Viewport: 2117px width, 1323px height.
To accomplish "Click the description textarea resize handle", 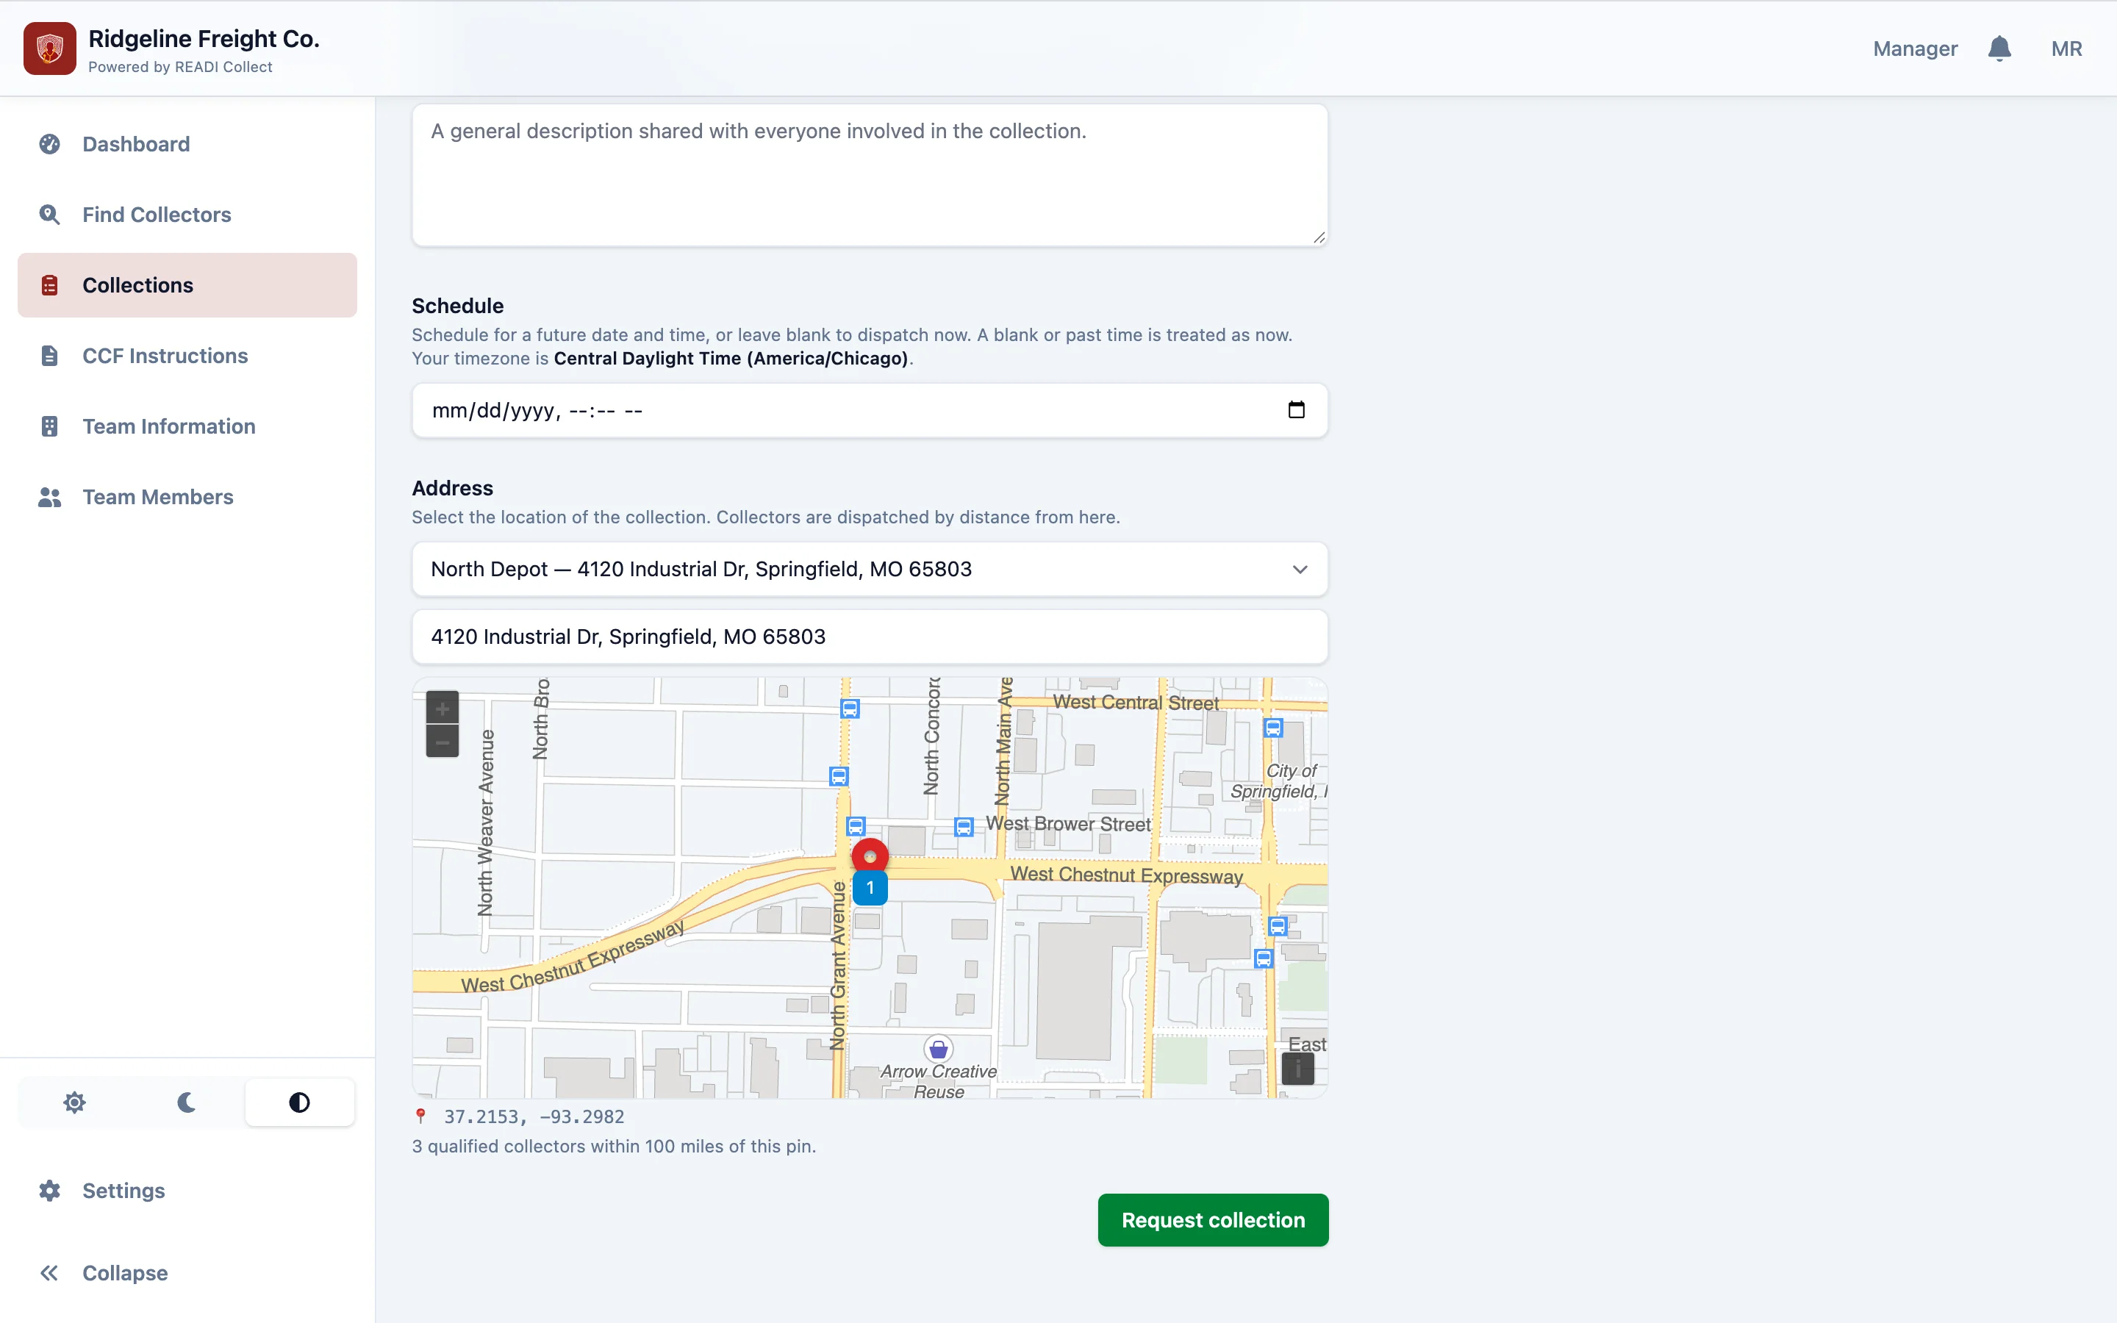I will point(1318,237).
